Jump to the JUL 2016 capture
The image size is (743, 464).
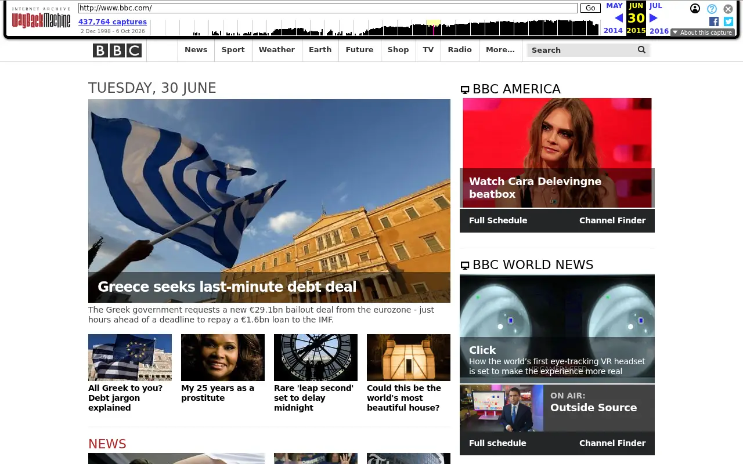[x=658, y=18]
